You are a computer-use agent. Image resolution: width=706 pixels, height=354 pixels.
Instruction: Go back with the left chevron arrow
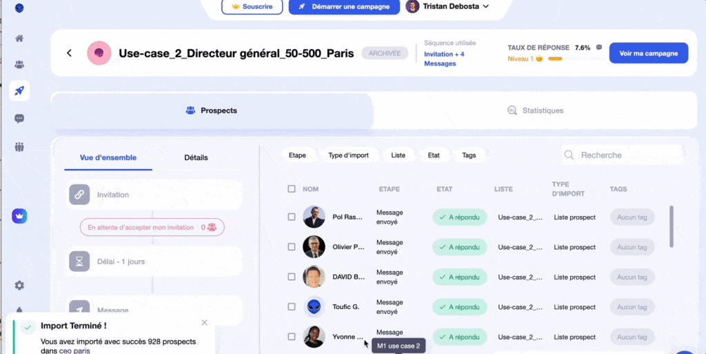(70, 53)
